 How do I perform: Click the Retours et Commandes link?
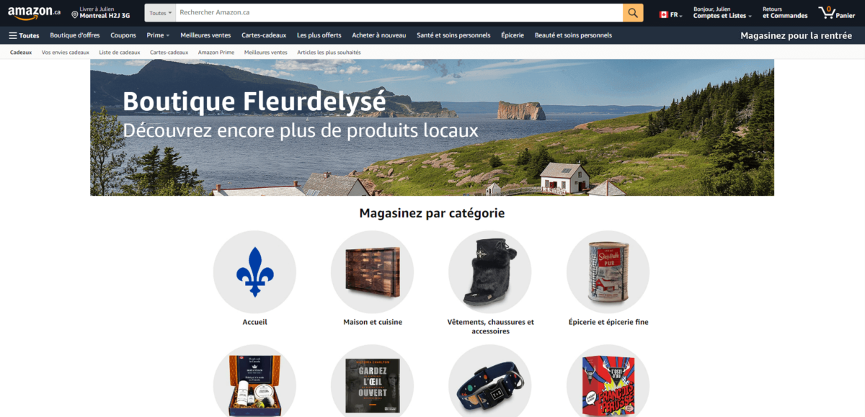785,13
